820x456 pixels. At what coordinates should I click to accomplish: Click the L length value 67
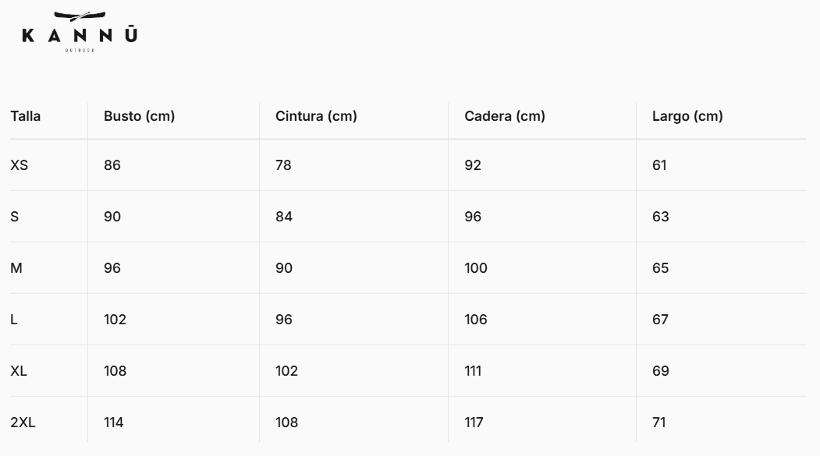click(x=660, y=320)
